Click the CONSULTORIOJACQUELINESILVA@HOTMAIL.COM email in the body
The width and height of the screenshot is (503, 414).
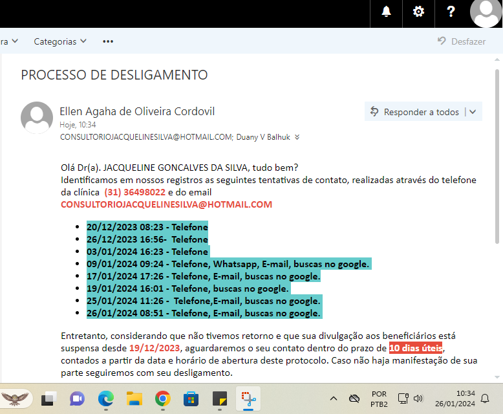(x=166, y=204)
